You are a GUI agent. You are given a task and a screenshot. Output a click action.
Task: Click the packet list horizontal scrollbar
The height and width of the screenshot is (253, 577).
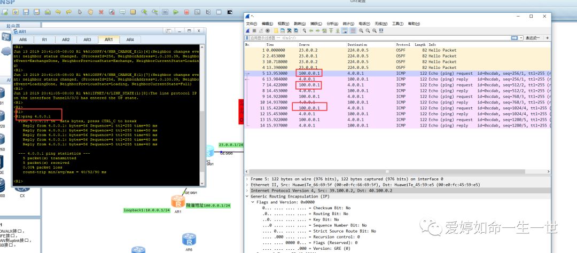[386, 172]
